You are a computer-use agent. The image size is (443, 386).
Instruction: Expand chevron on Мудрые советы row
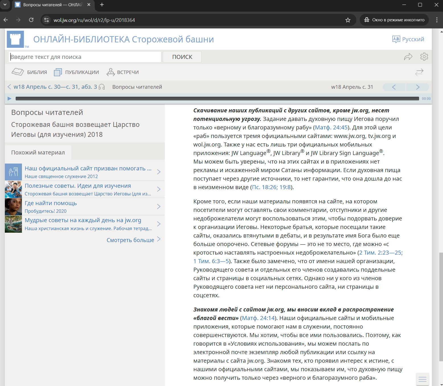click(x=159, y=224)
